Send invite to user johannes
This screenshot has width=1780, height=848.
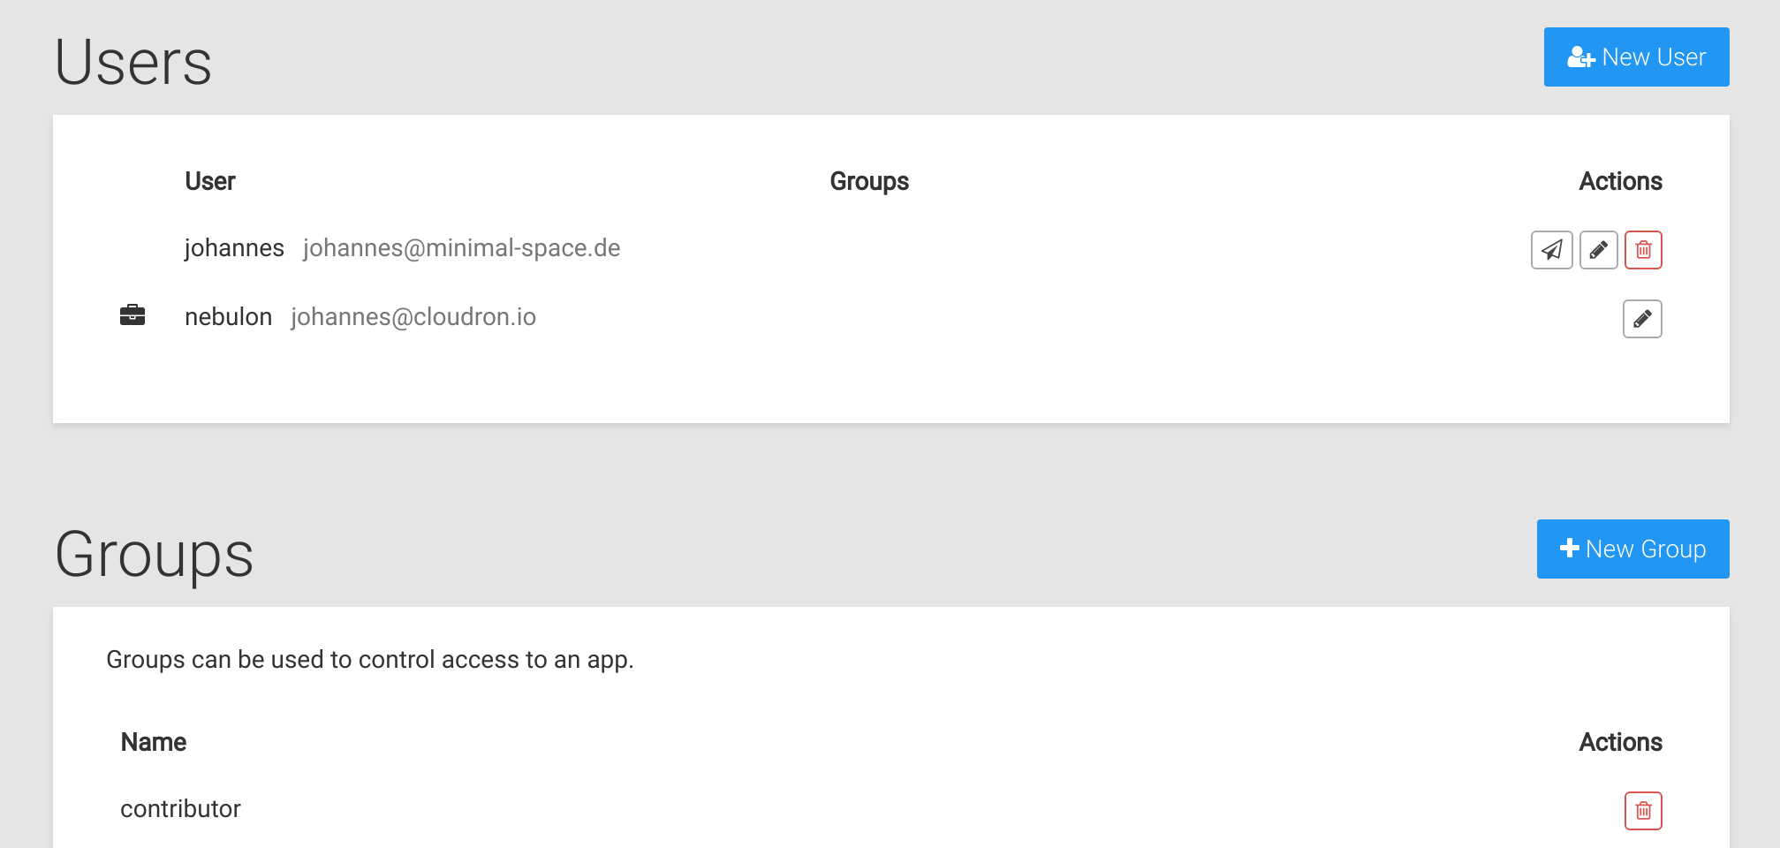[x=1551, y=250]
